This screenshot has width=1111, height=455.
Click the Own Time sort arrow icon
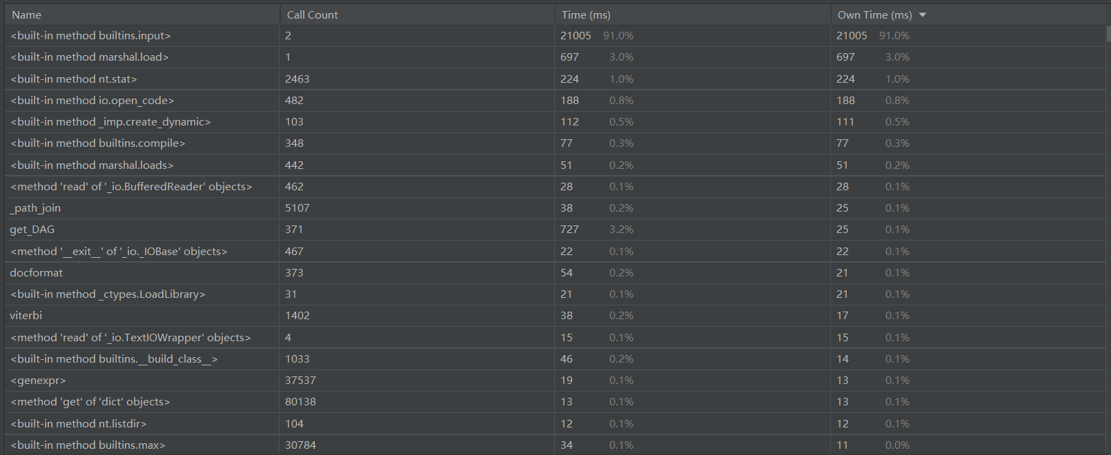point(923,15)
